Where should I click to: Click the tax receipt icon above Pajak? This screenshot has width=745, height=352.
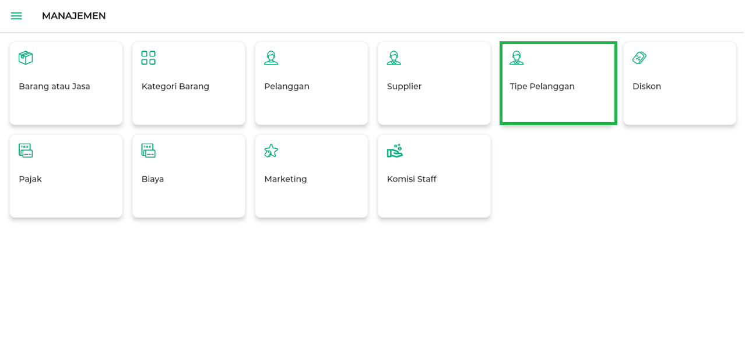26,151
